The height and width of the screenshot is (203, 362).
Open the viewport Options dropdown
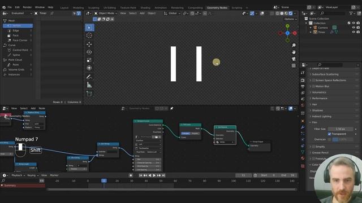tap(291, 19)
